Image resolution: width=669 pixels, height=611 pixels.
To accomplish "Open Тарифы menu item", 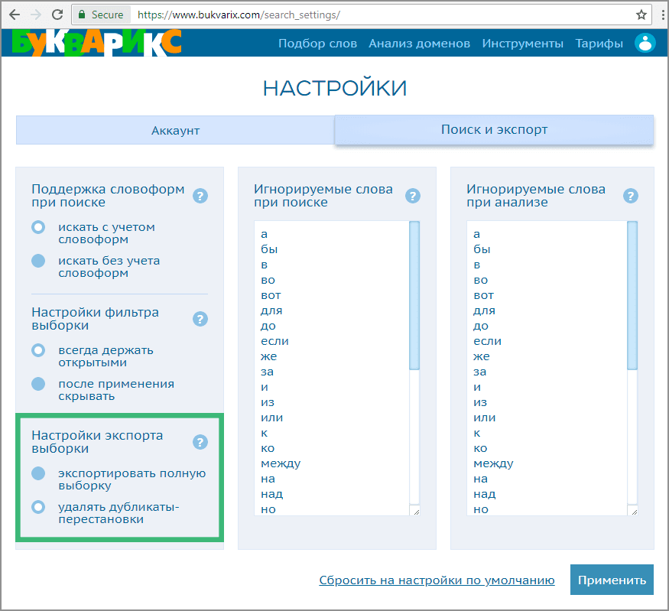I will tap(599, 44).
